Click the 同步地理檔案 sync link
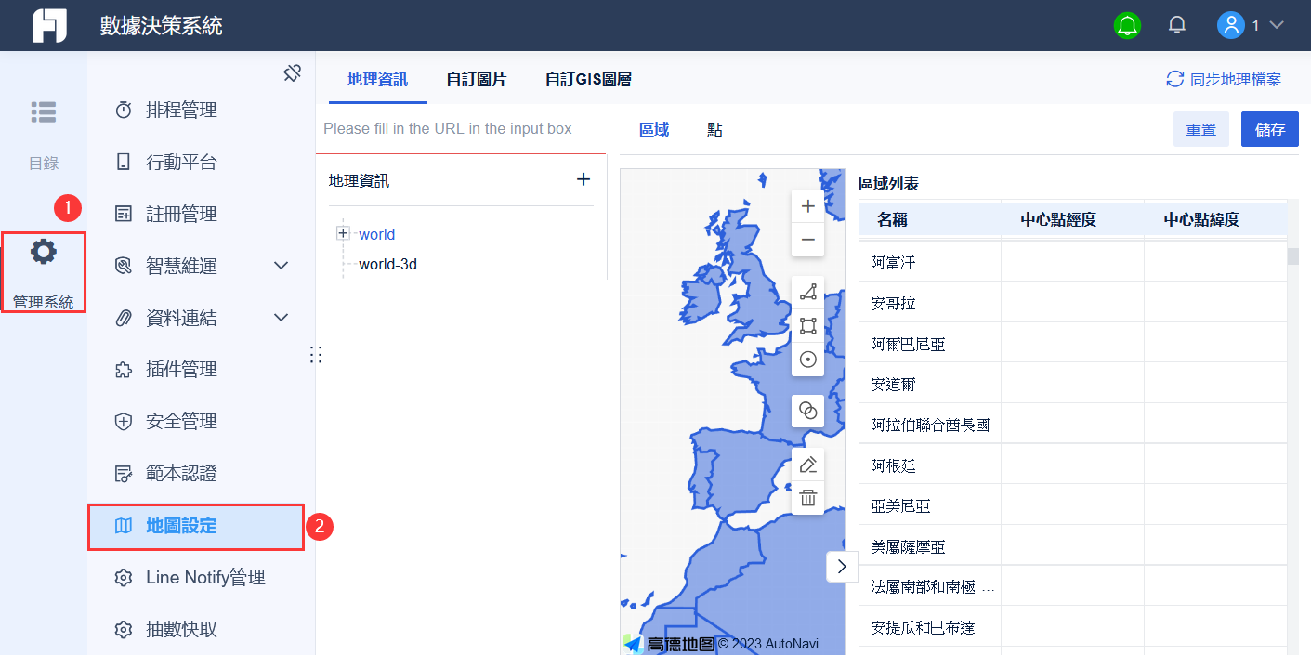The height and width of the screenshot is (655, 1311). point(1225,79)
